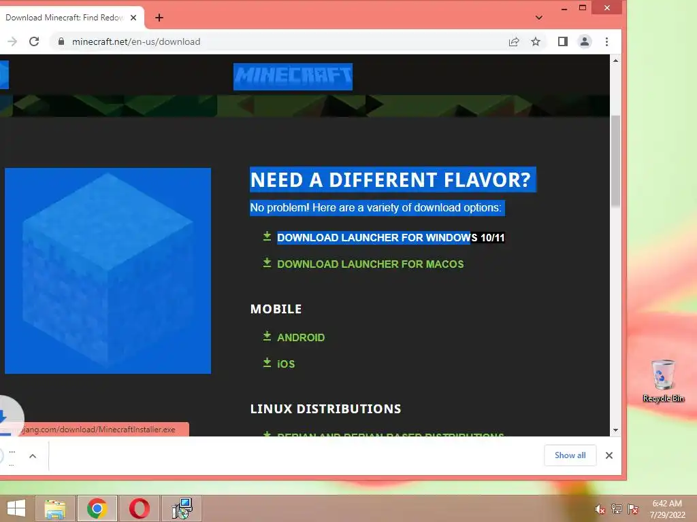
Task: Select the Recycle Bin desktop icon
Action: point(663,381)
